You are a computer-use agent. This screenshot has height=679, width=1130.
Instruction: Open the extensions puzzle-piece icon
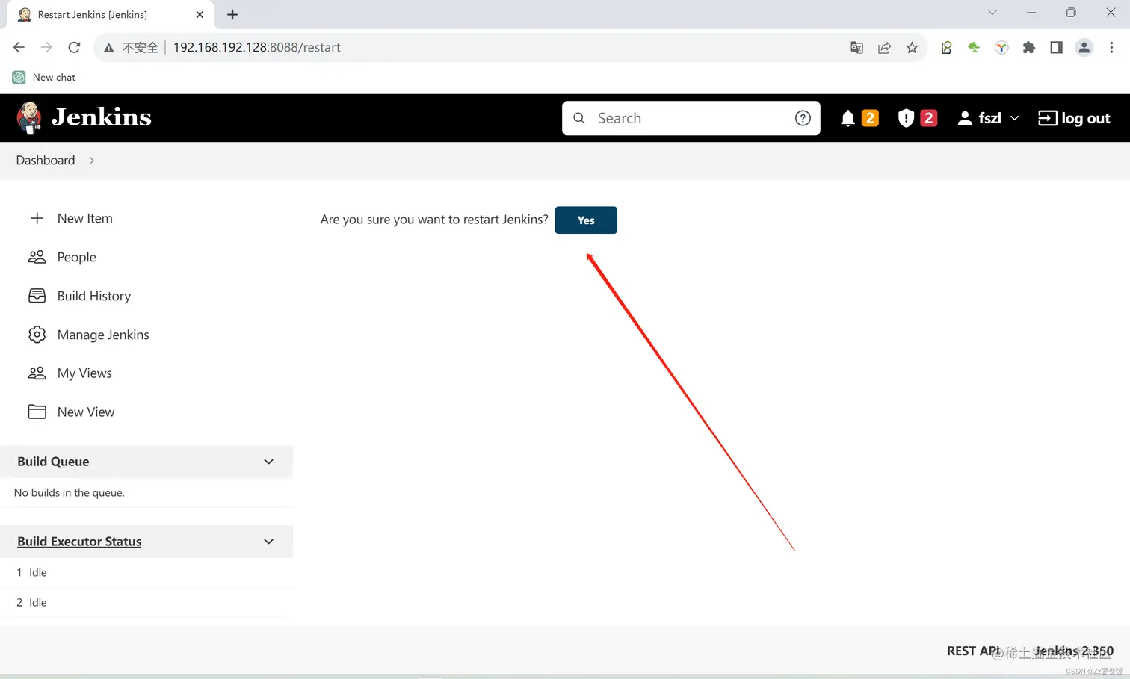1029,48
